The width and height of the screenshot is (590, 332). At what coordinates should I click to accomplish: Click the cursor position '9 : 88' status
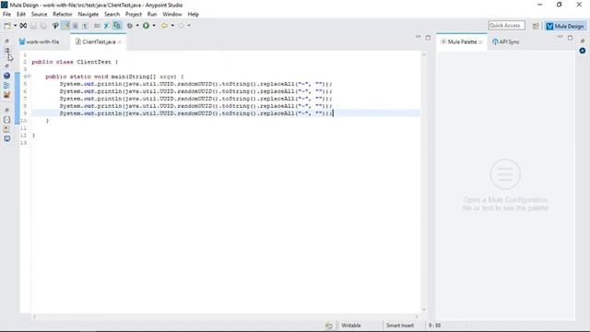click(434, 326)
